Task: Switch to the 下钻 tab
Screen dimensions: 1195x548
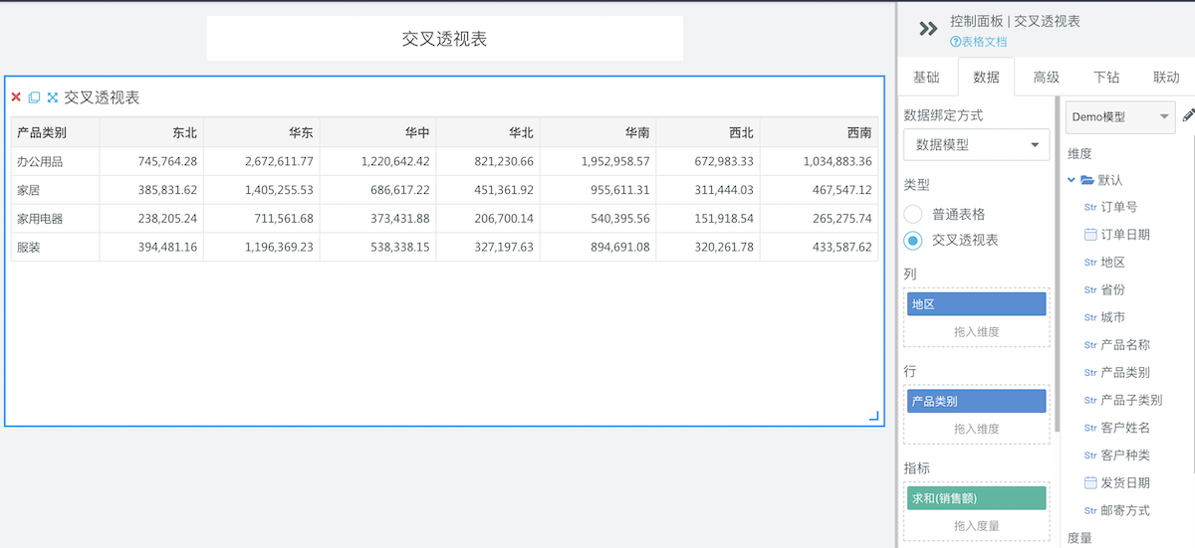Action: pyautogui.click(x=1106, y=77)
